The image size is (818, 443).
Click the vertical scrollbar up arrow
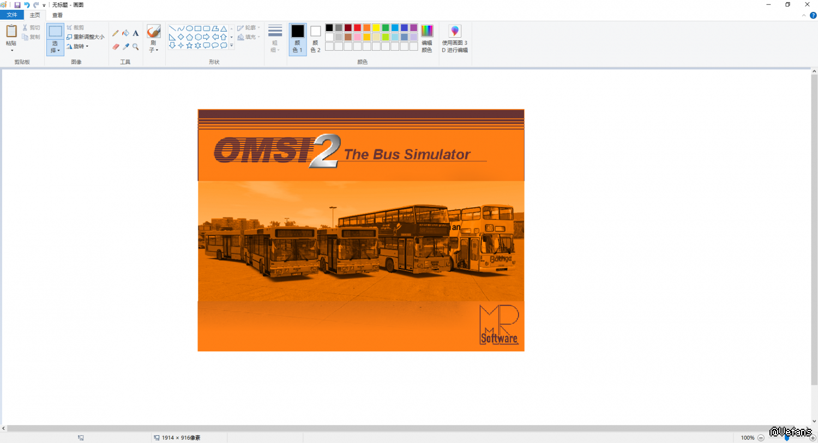tap(814, 71)
